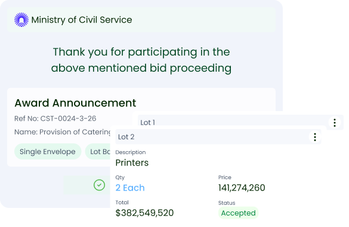Click the price value 141,274,260
This screenshot has height=227, width=349.
242,188
